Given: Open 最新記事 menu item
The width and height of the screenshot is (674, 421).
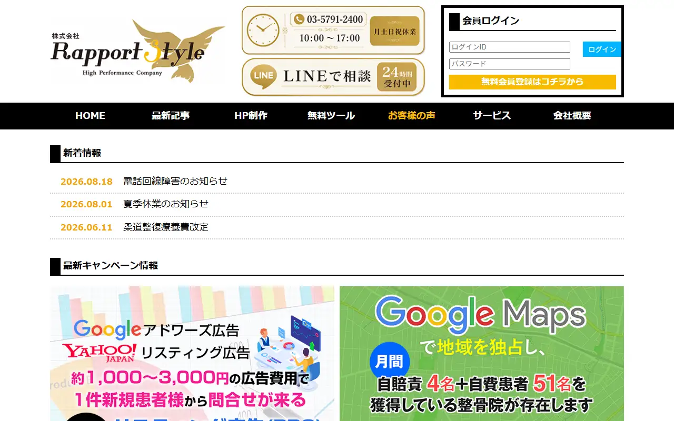Looking at the screenshot, I should point(171,116).
